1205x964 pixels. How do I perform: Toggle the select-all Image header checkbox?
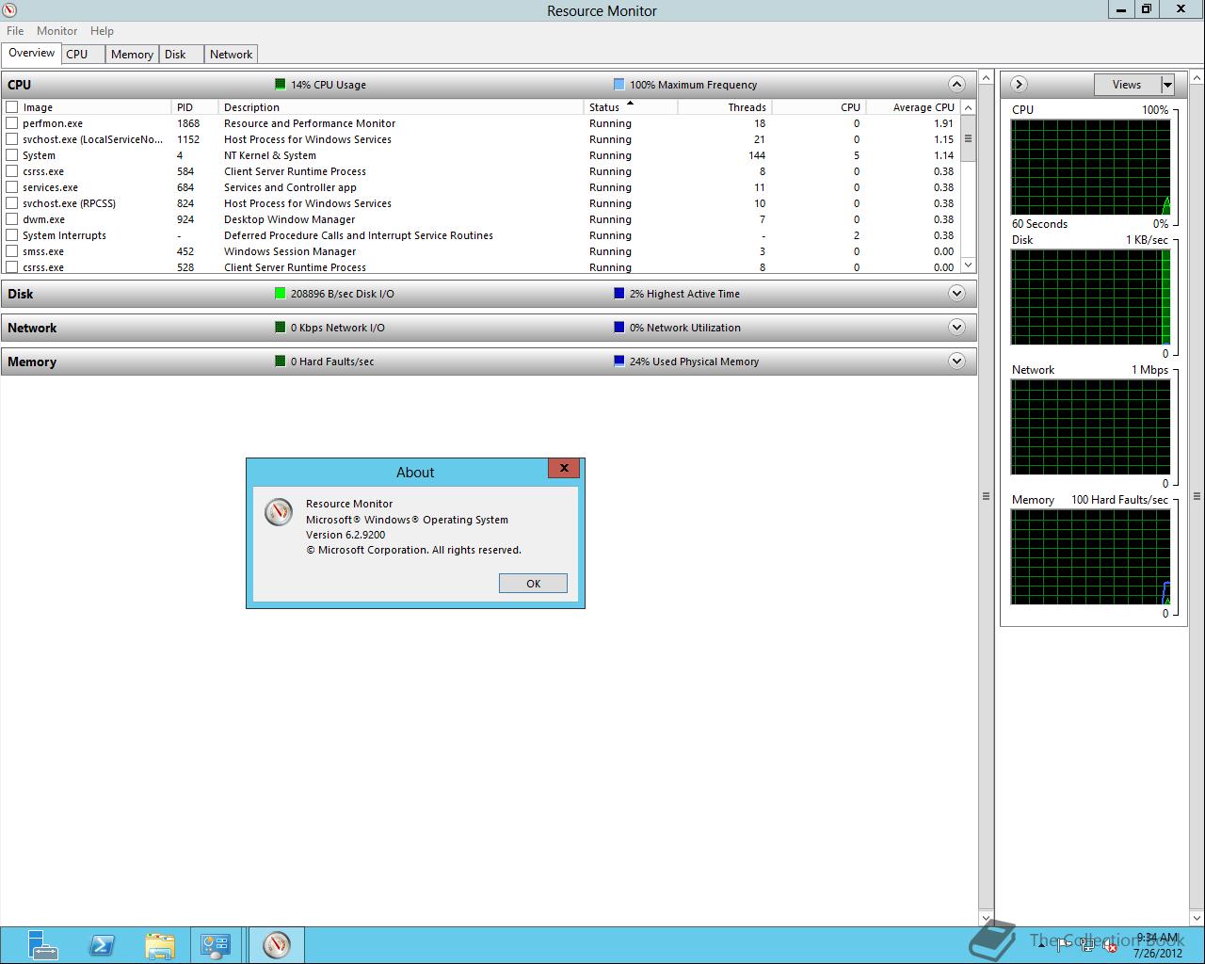point(12,107)
